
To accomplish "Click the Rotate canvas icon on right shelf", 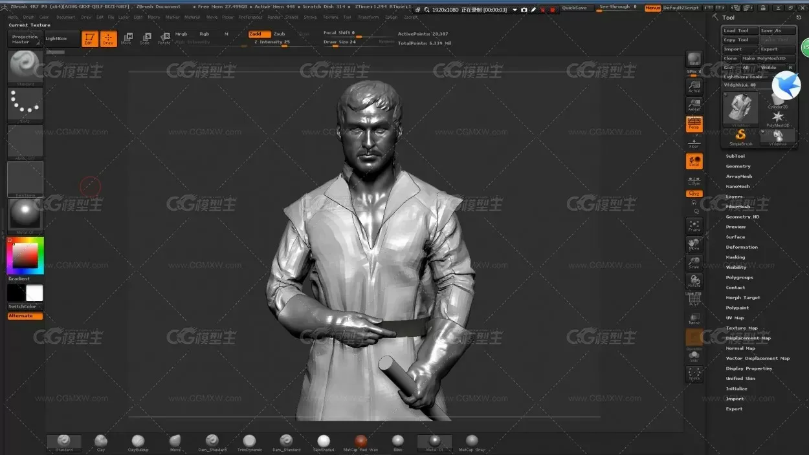I will tap(694, 281).
